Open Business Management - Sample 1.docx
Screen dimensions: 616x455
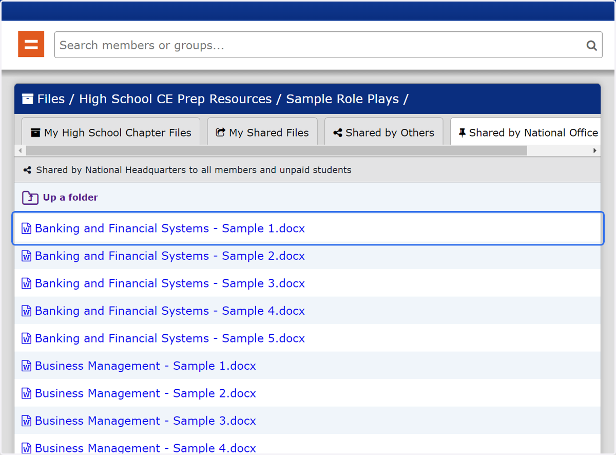[x=145, y=366]
